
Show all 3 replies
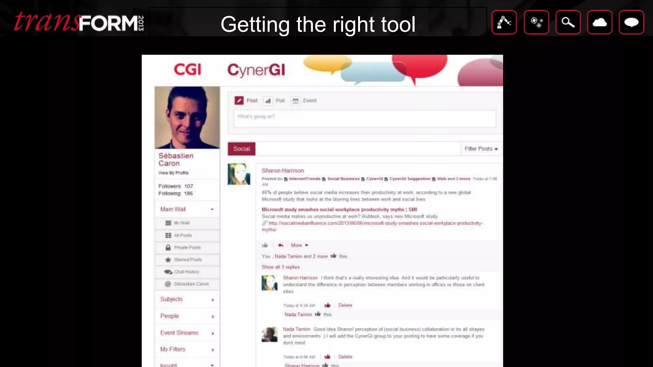point(281,267)
